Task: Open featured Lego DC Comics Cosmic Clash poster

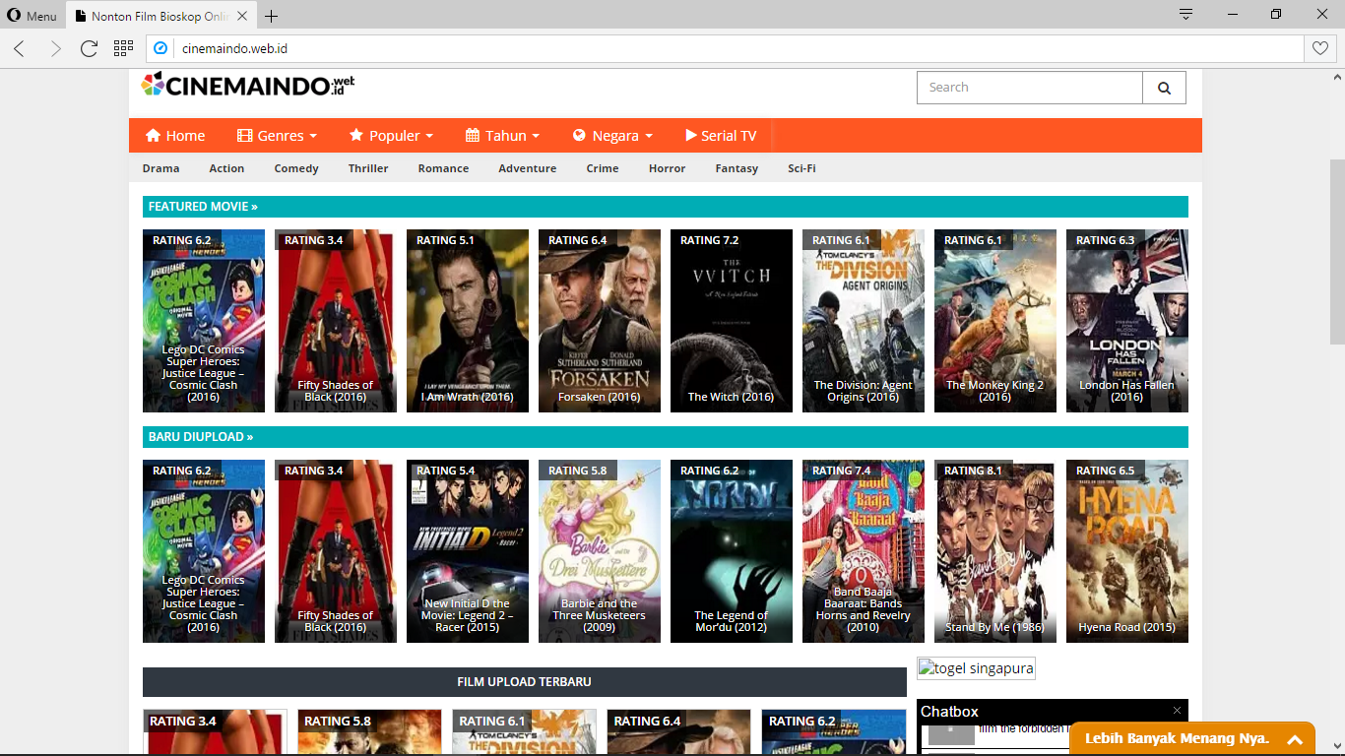Action: click(204, 321)
